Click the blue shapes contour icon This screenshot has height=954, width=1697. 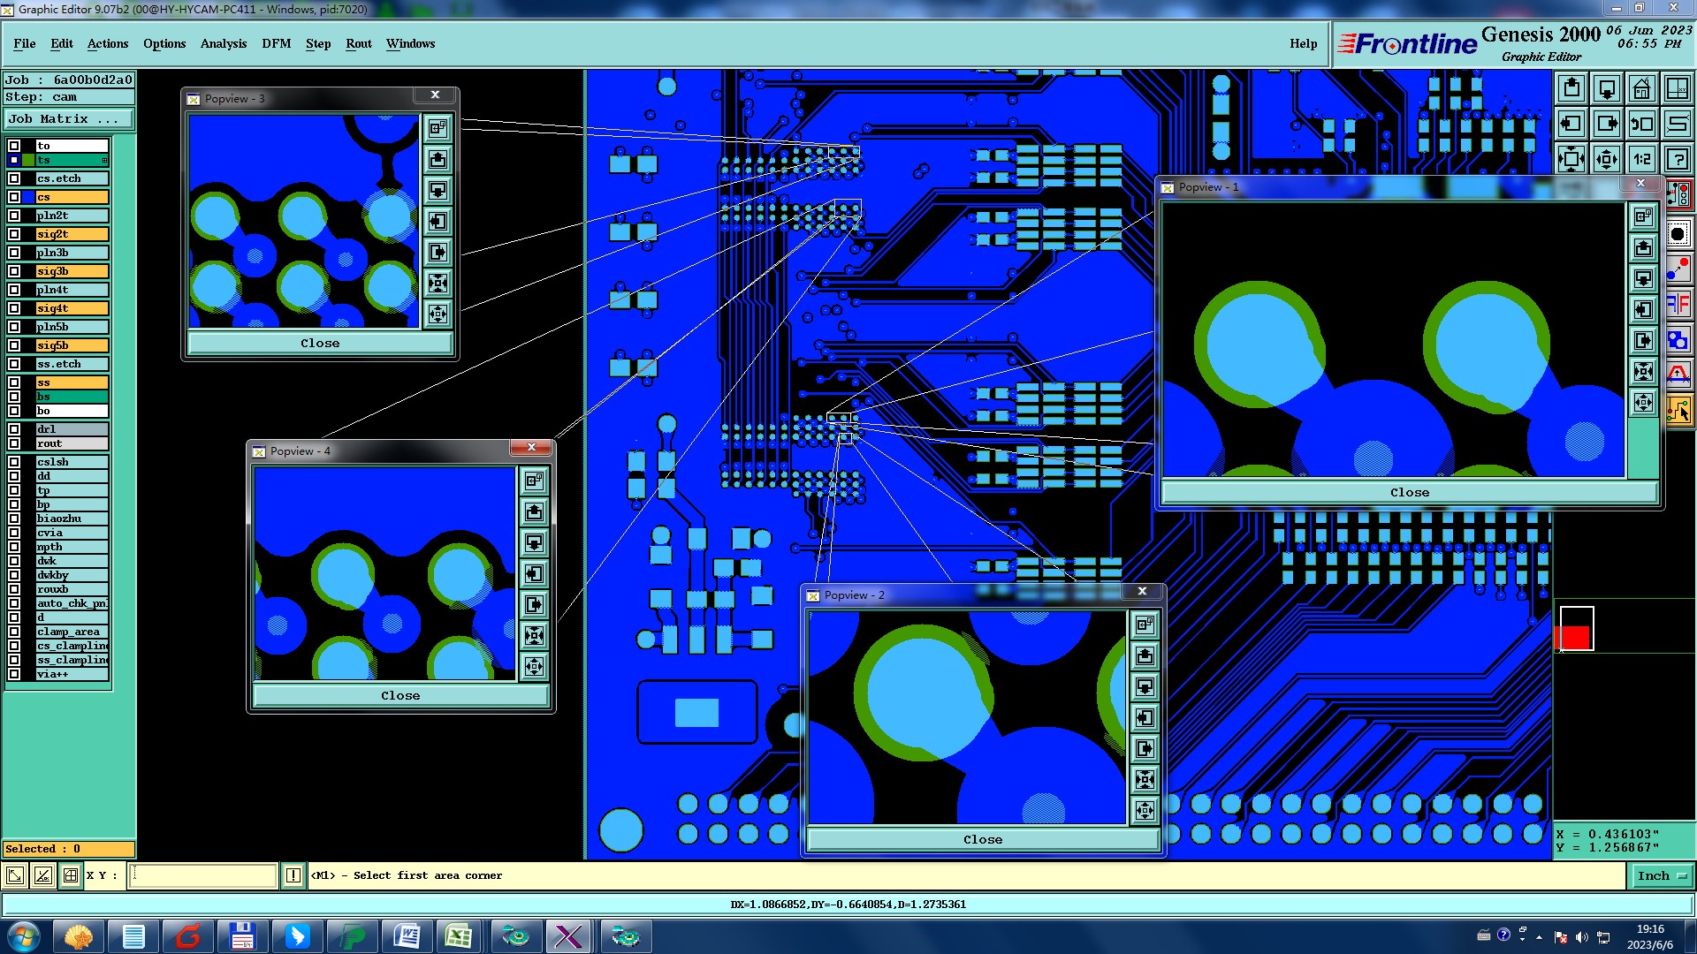tap(1678, 340)
